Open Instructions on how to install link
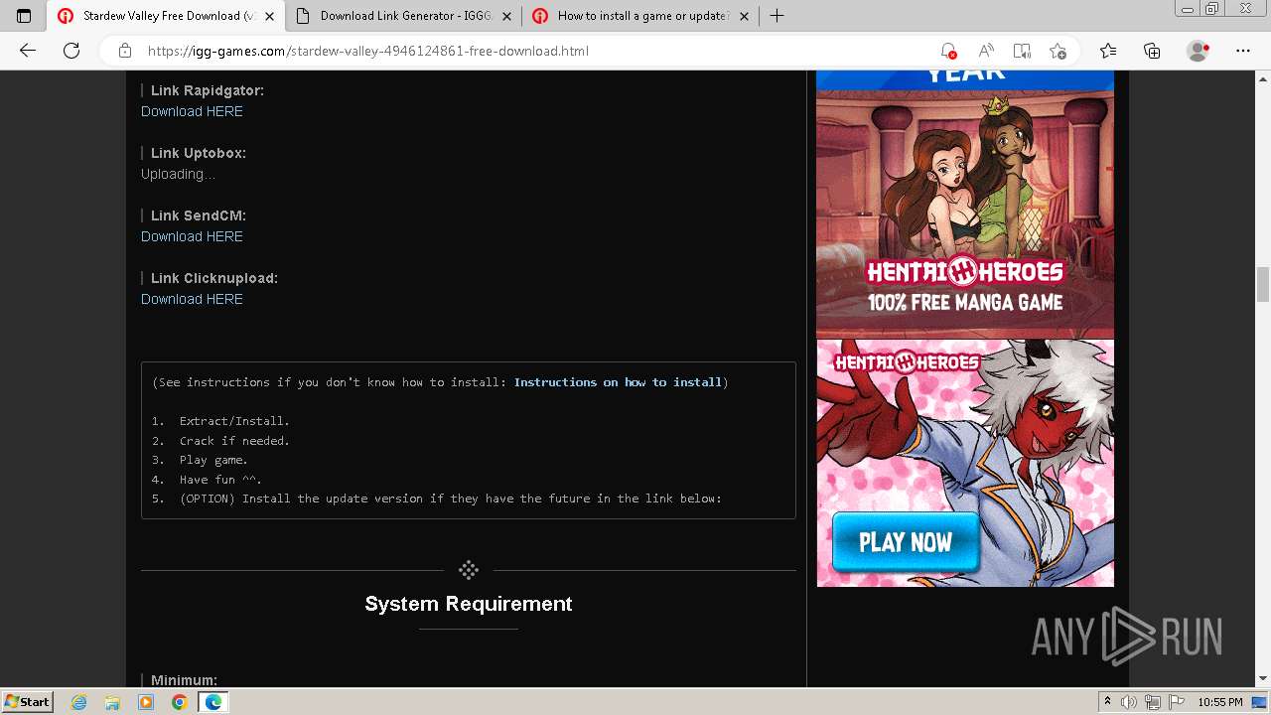Screen dimensions: 1271x715 (x=618, y=382)
